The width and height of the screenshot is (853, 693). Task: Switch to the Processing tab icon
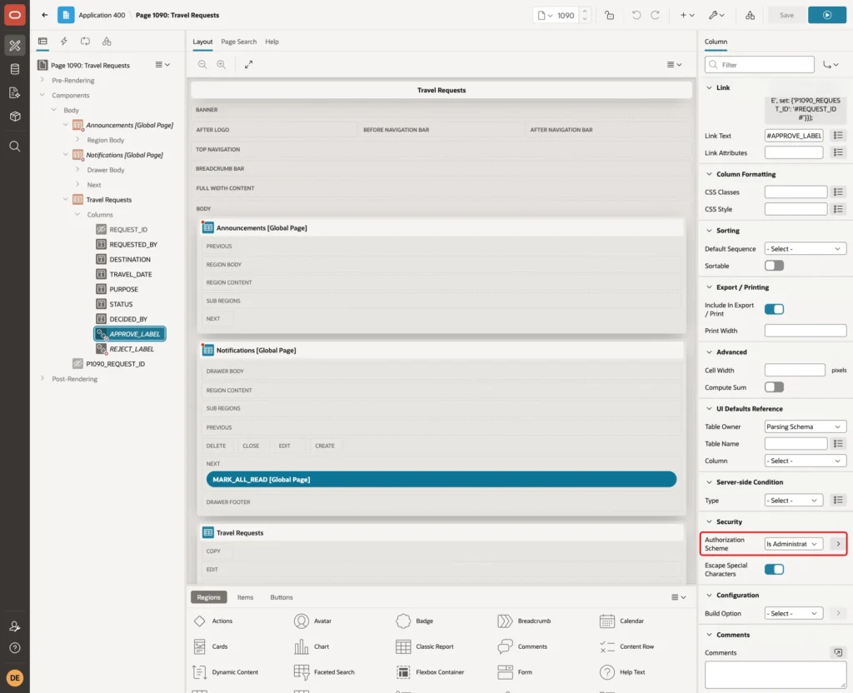coord(86,42)
